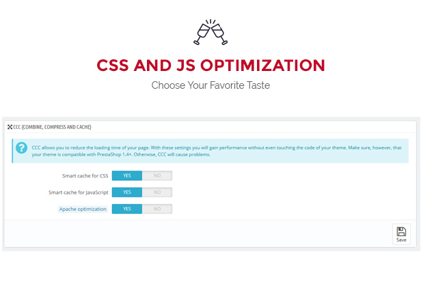Viewport: 421px width, 284px height.
Task: Click the CSS AND JS OPTIMIZATION heading
Action: [x=210, y=66]
